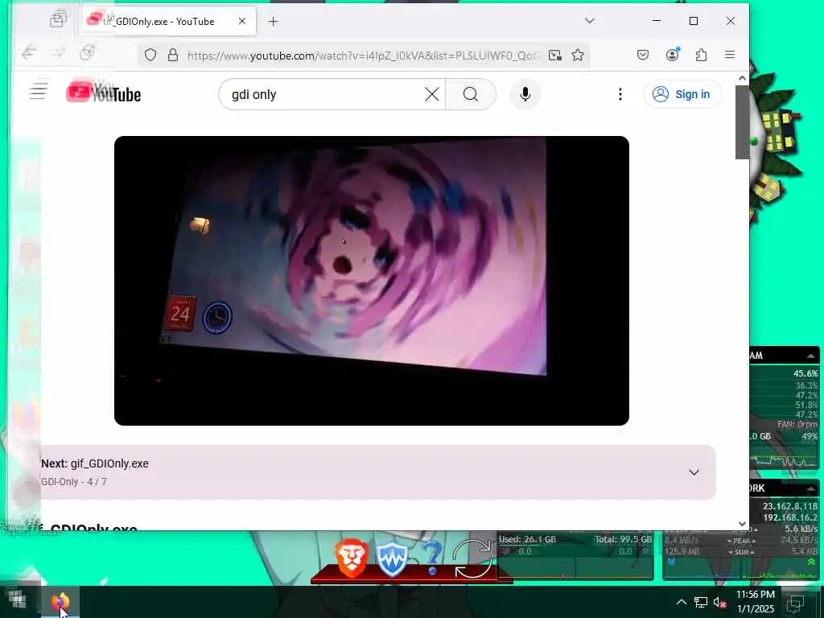Open the Firefox View tab button
824x618 pixels.
click(58, 20)
